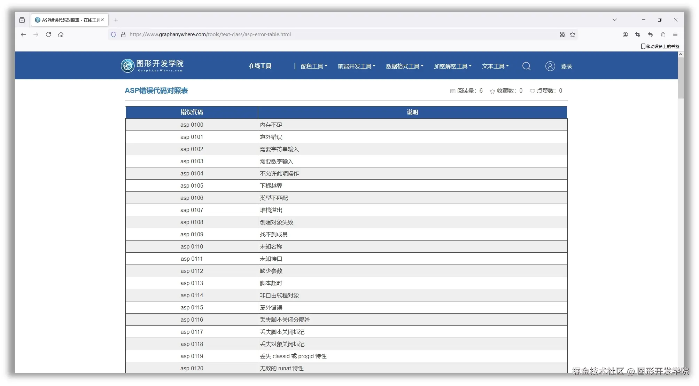Click the QR code icon in the address bar

(562, 34)
